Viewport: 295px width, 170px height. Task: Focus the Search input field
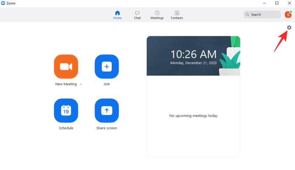264,15
